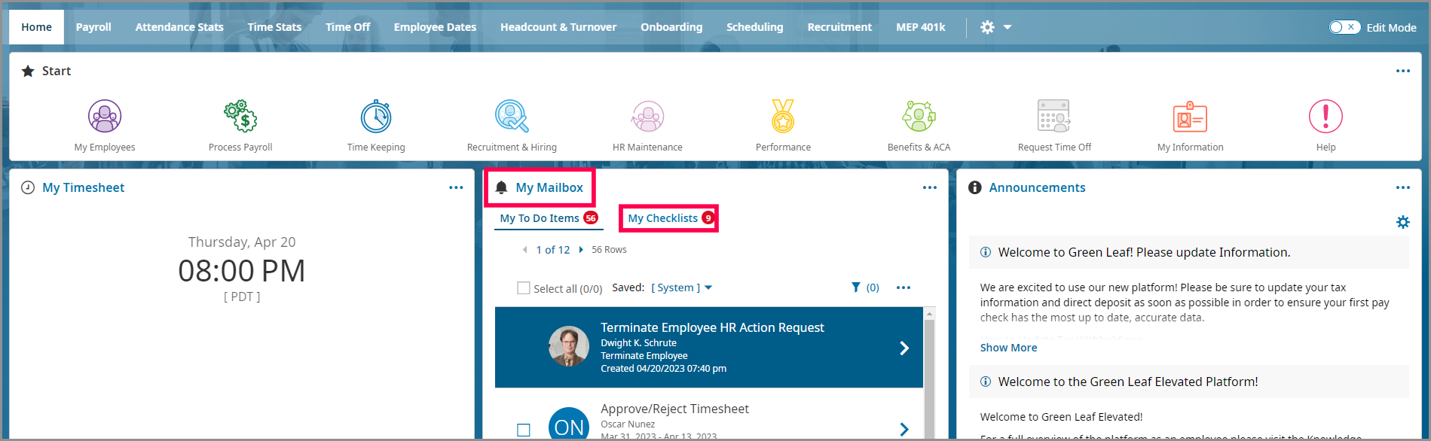Image resolution: width=1431 pixels, height=441 pixels.
Task: Select the My Checklists tab
Action: (x=669, y=218)
